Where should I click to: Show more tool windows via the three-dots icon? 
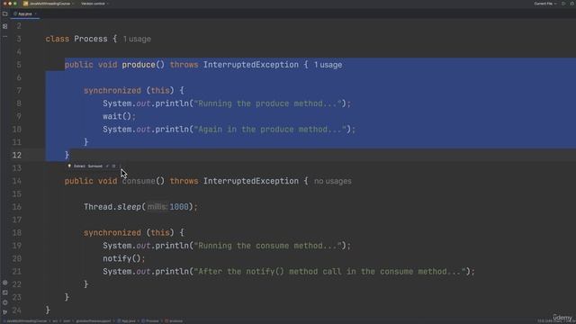5,37
